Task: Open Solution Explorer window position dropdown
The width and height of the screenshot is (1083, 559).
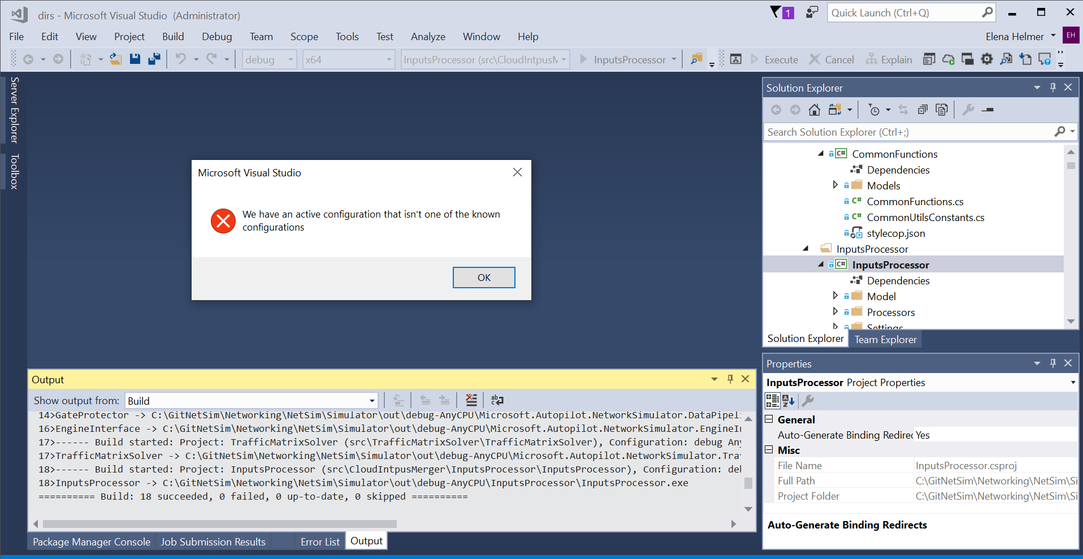Action: click(1037, 88)
